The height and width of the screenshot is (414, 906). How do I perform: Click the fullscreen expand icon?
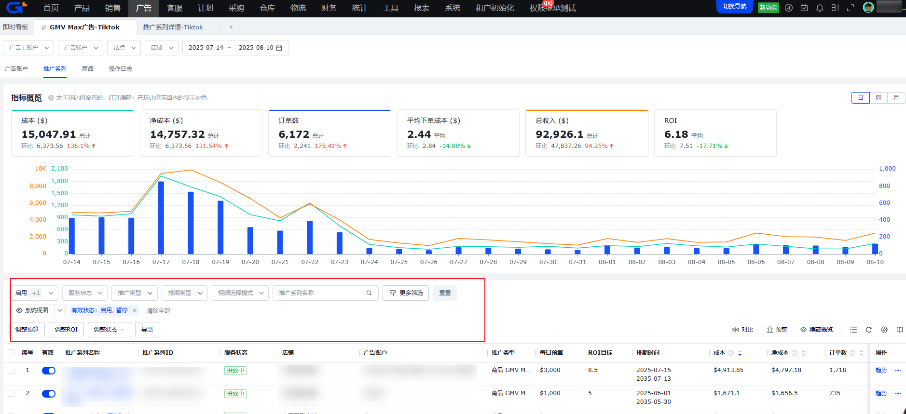851,8
